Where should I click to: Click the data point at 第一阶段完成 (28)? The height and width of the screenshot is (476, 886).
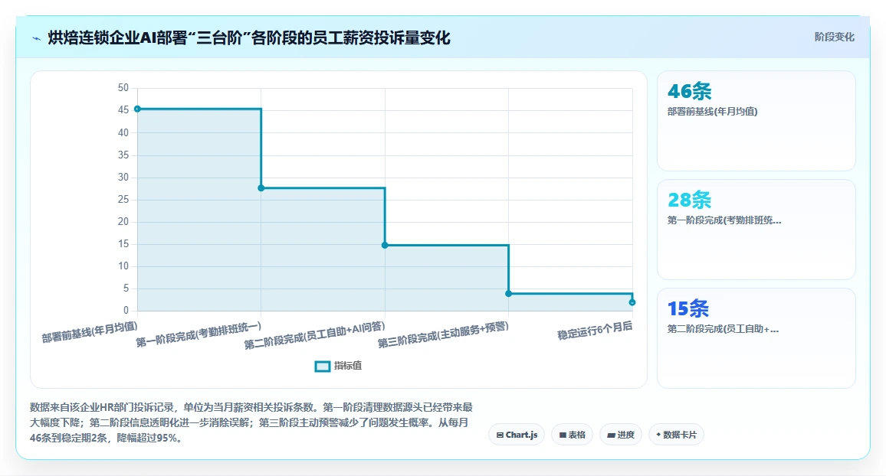pos(261,188)
